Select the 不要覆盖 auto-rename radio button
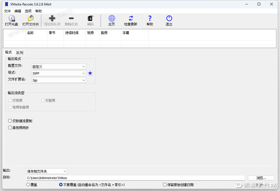The height and width of the screenshot is (191, 280). [x=61, y=185]
